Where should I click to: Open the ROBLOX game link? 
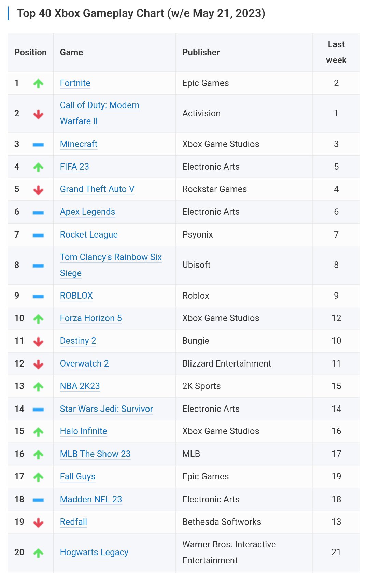tap(76, 296)
